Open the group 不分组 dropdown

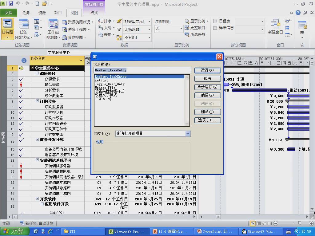click(149, 37)
